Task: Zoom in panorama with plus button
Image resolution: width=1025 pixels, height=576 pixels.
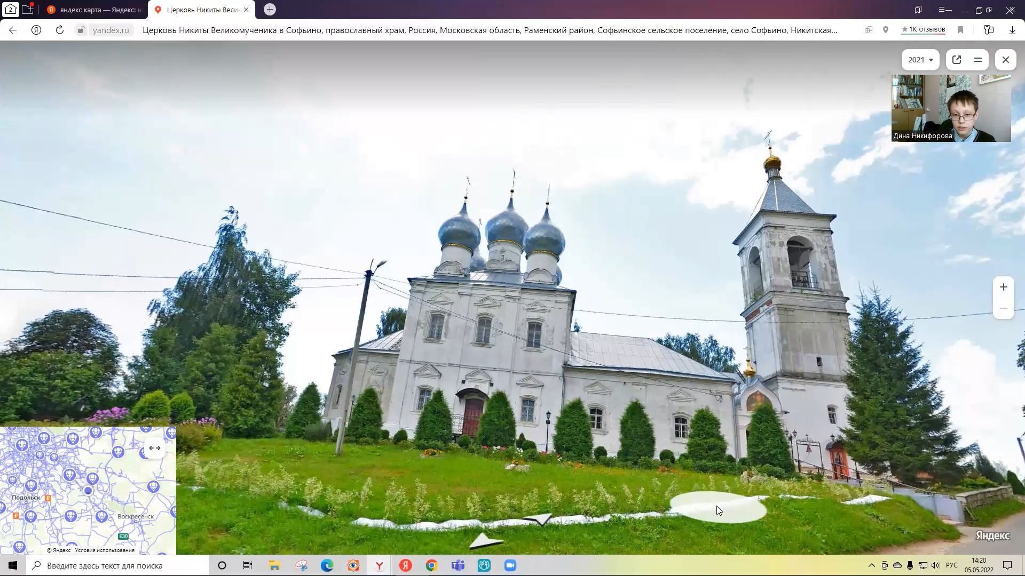Action: click(1004, 287)
